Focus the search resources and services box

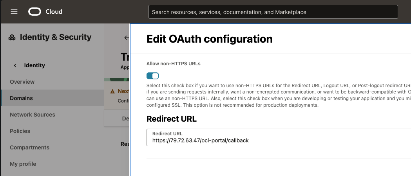pyautogui.click(x=273, y=12)
